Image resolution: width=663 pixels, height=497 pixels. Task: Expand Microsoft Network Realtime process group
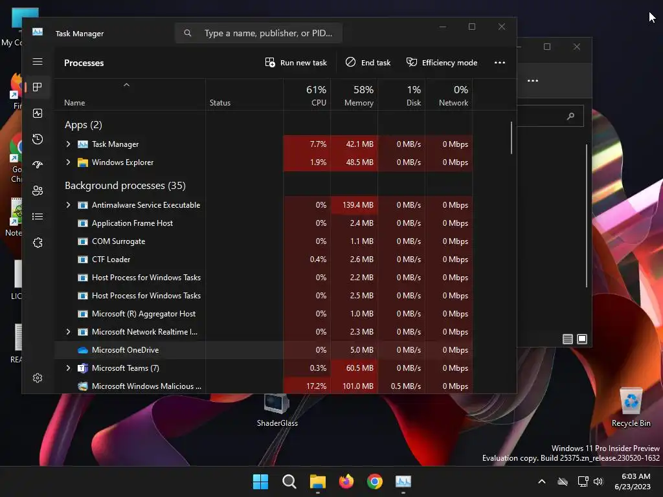pos(68,332)
